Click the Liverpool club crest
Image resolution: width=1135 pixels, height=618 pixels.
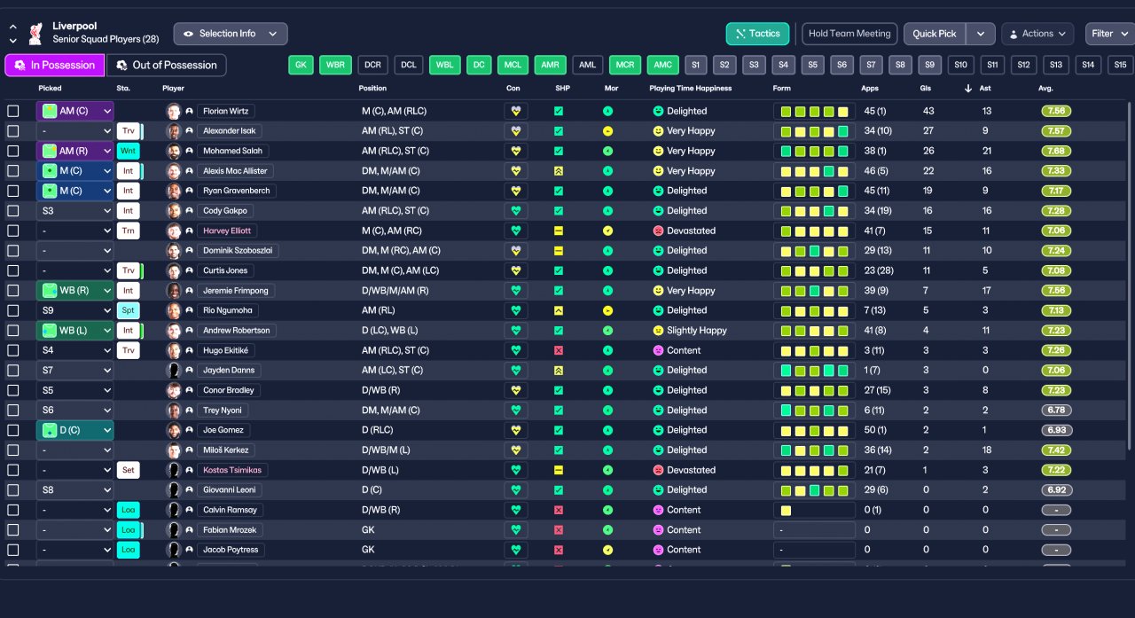click(x=35, y=34)
